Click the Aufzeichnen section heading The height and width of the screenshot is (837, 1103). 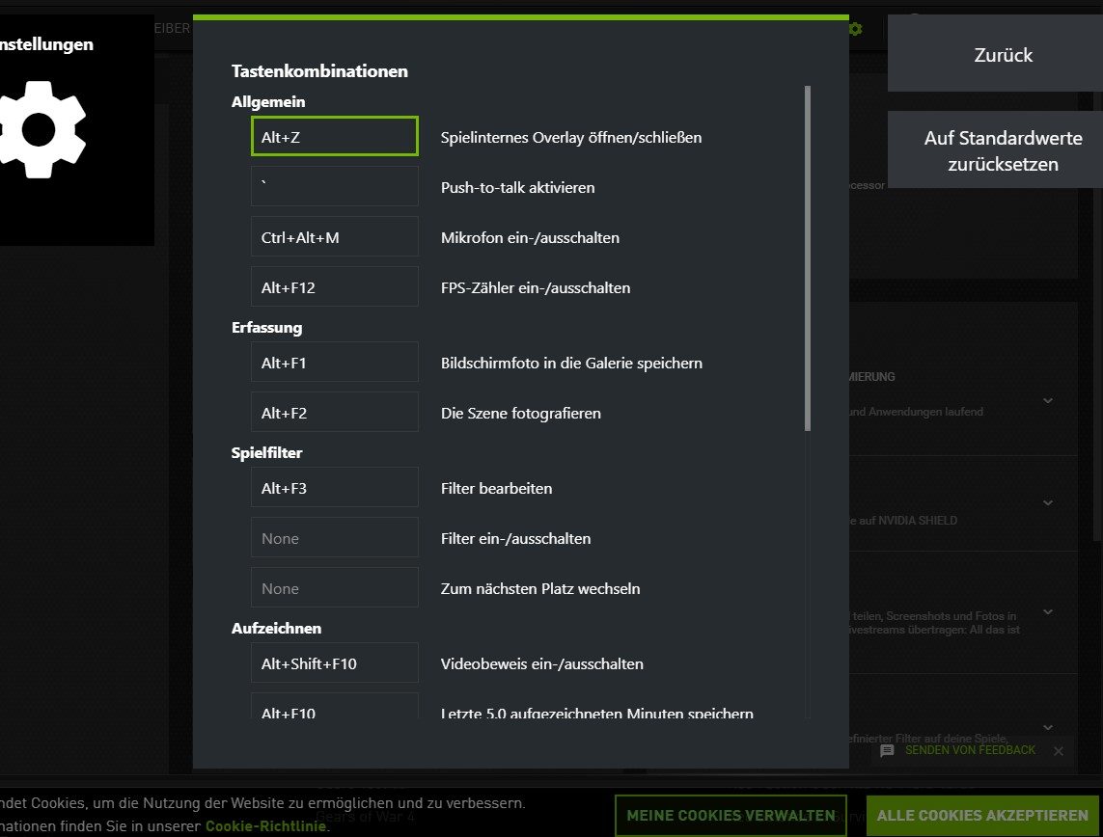point(276,629)
